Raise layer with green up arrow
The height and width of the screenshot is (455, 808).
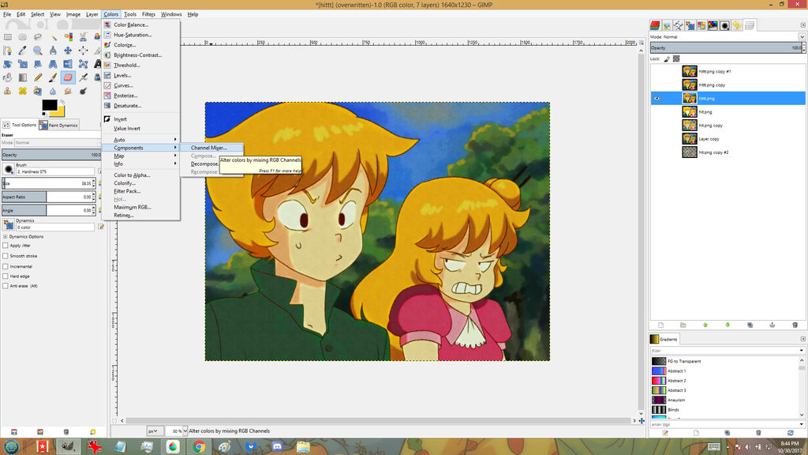pyautogui.click(x=705, y=325)
